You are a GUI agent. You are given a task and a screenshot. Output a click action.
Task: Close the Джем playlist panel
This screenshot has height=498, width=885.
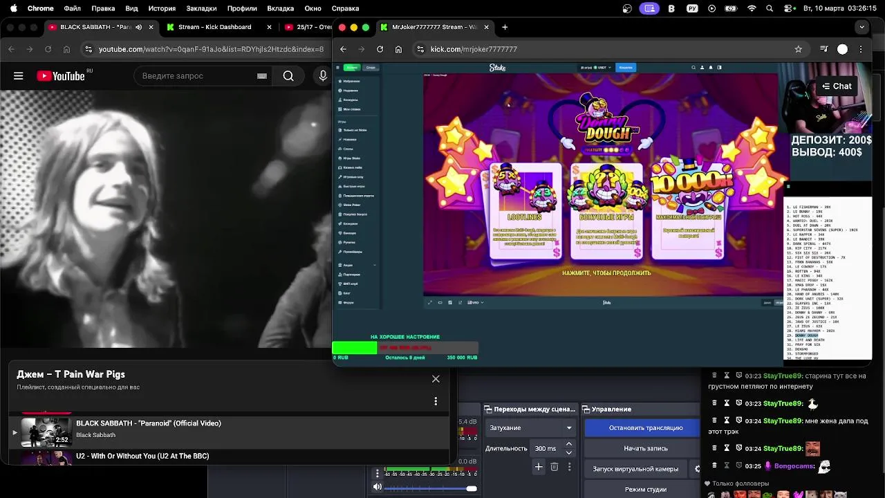(x=436, y=379)
